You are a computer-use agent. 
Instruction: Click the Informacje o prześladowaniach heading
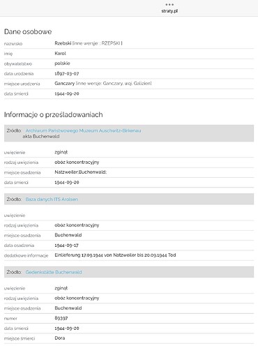click(54, 114)
